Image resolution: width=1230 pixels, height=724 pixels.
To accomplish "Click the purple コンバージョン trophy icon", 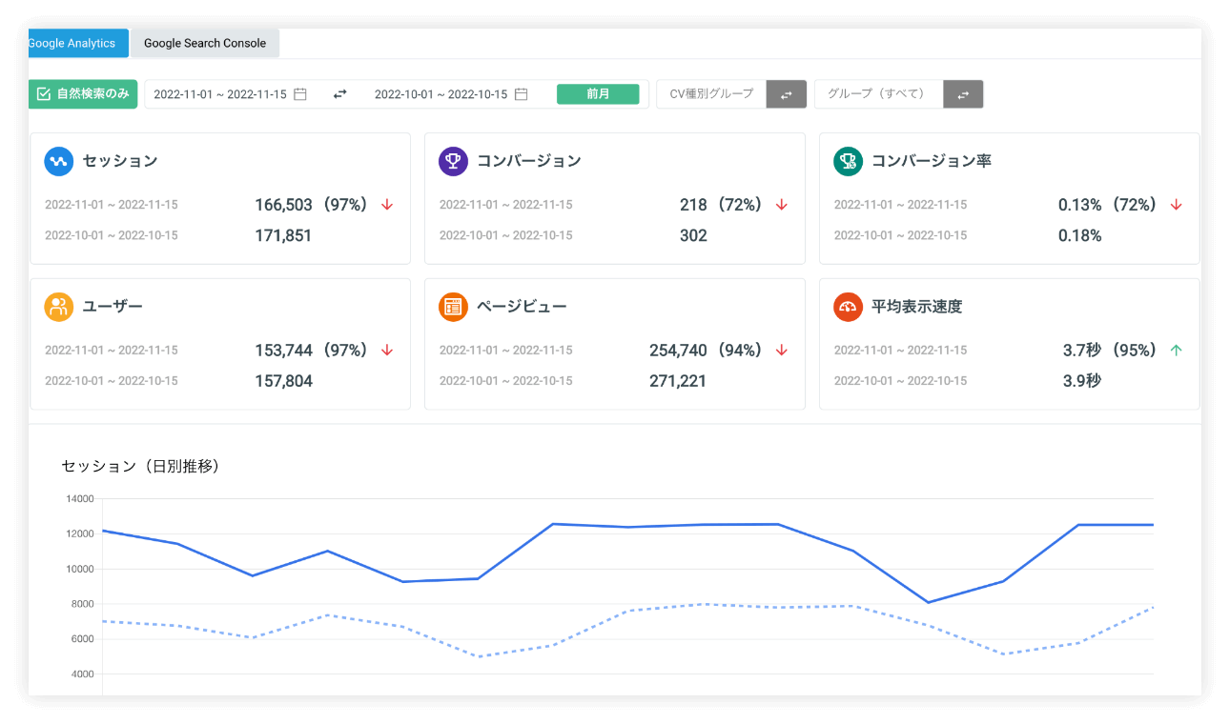I will (x=452, y=161).
